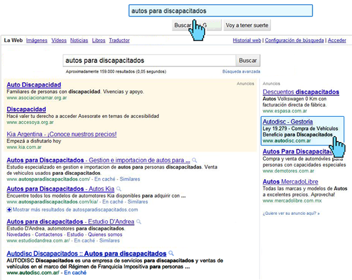The height and width of the screenshot is (280, 352).
Task: Open 'Autodisc - Gestoría' sidebar ad
Action: (x=288, y=122)
